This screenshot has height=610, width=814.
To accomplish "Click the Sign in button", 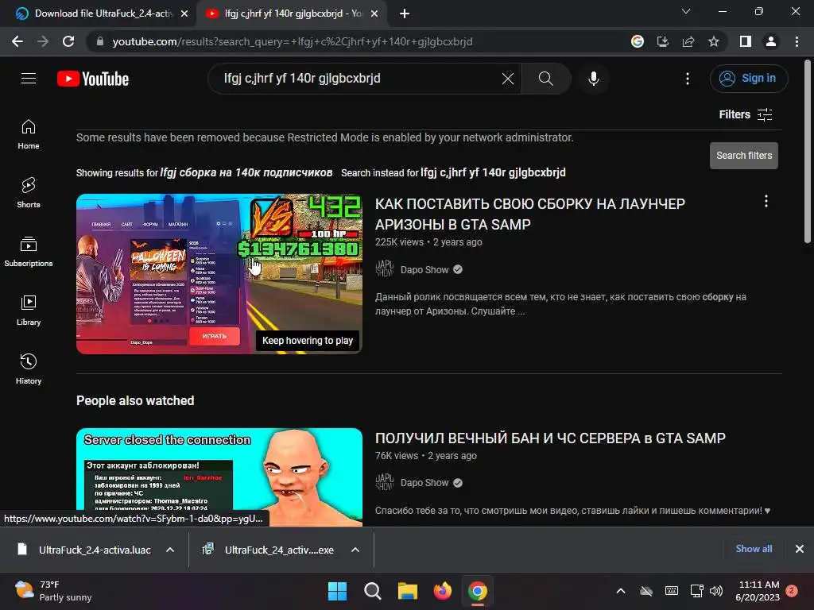I will (749, 79).
